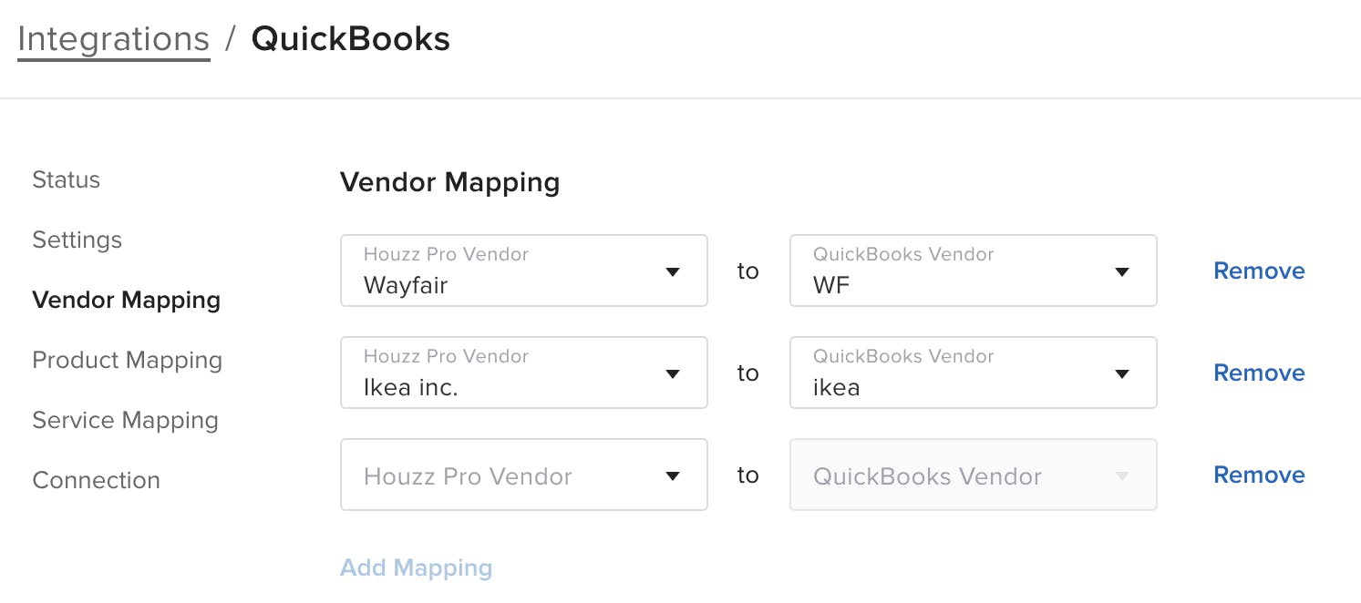Navigate to the Status section
Screen dimensions: 1361x603
click(66, 179)
